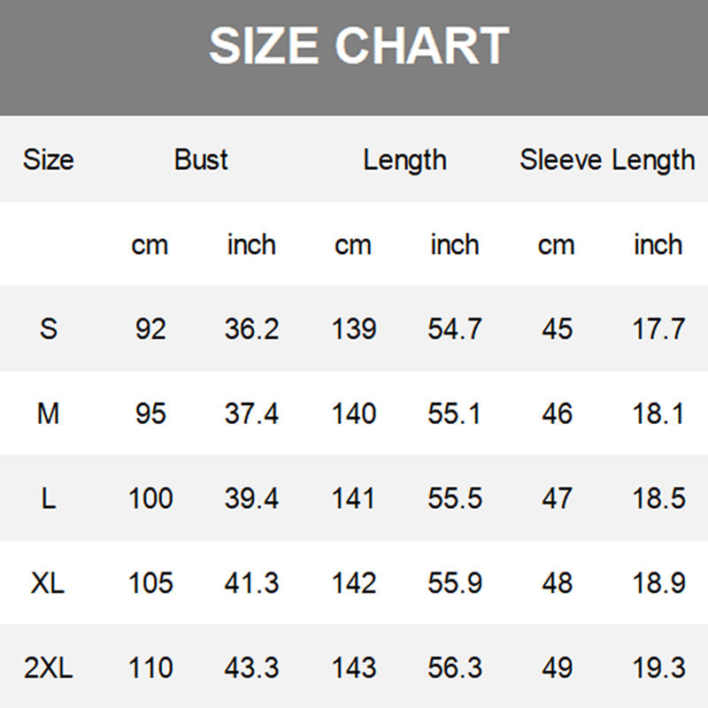Select the 37.4 inch bust value

click(x=251, y=413)
